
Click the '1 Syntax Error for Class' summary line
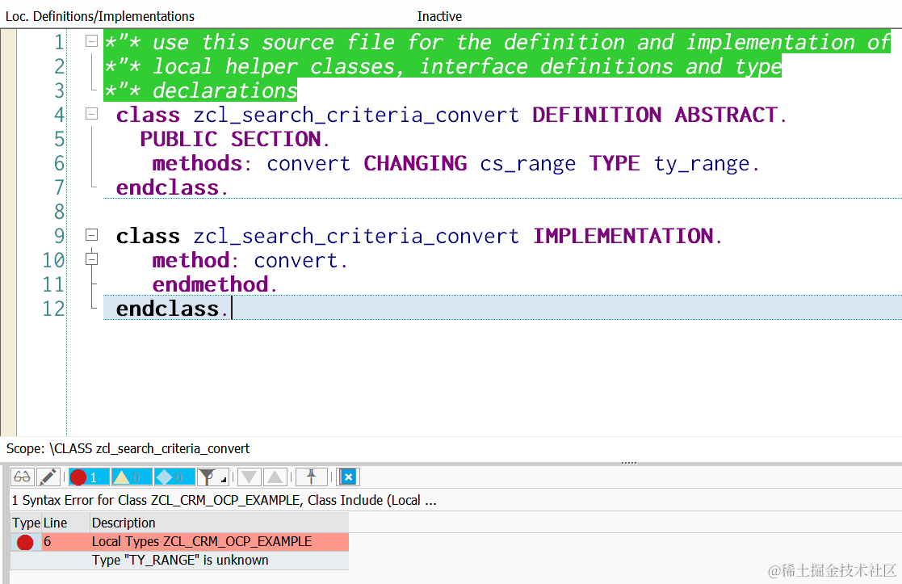(224, 501)
